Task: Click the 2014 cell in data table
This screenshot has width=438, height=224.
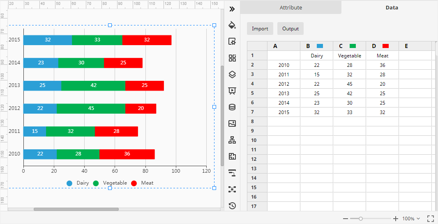Action: pos(284,103)
